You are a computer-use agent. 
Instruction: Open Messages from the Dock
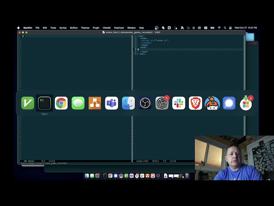point(92,176)
